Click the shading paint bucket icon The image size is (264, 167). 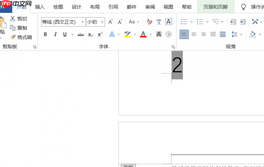click(252, 34)
